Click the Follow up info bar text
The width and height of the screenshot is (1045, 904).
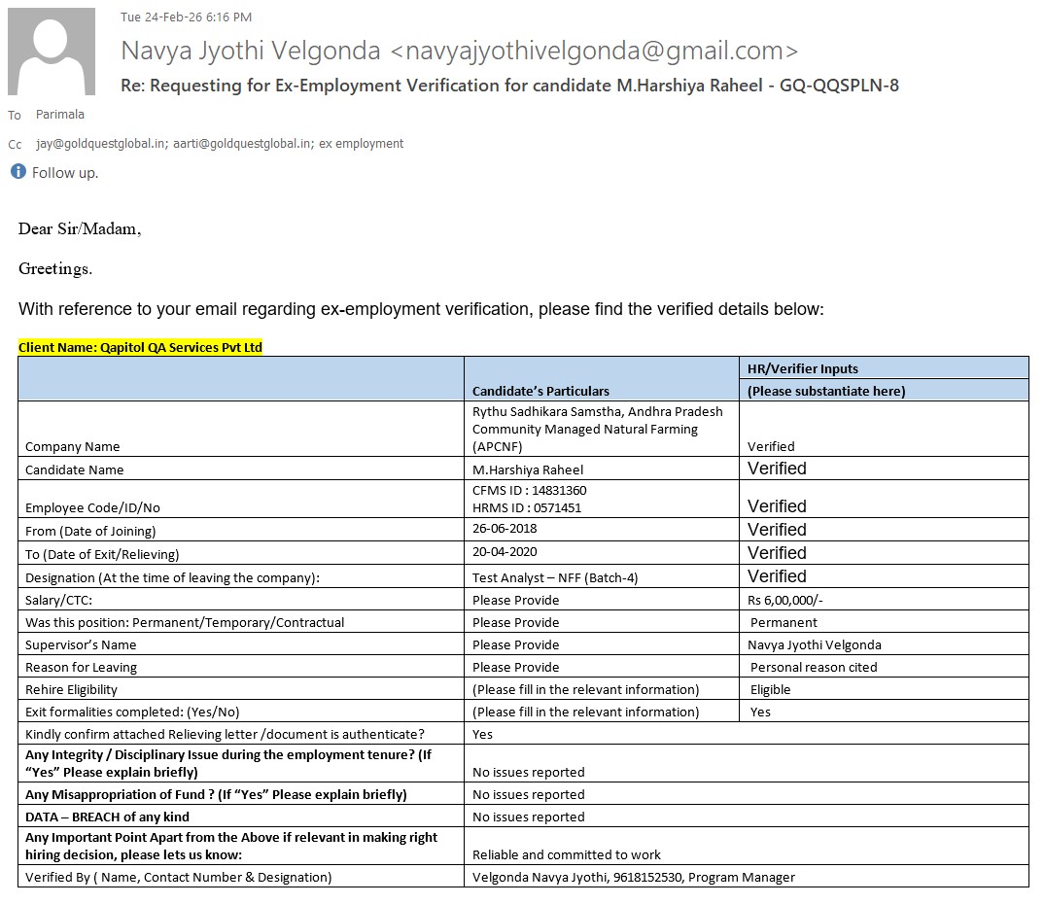tap(65, 173)
